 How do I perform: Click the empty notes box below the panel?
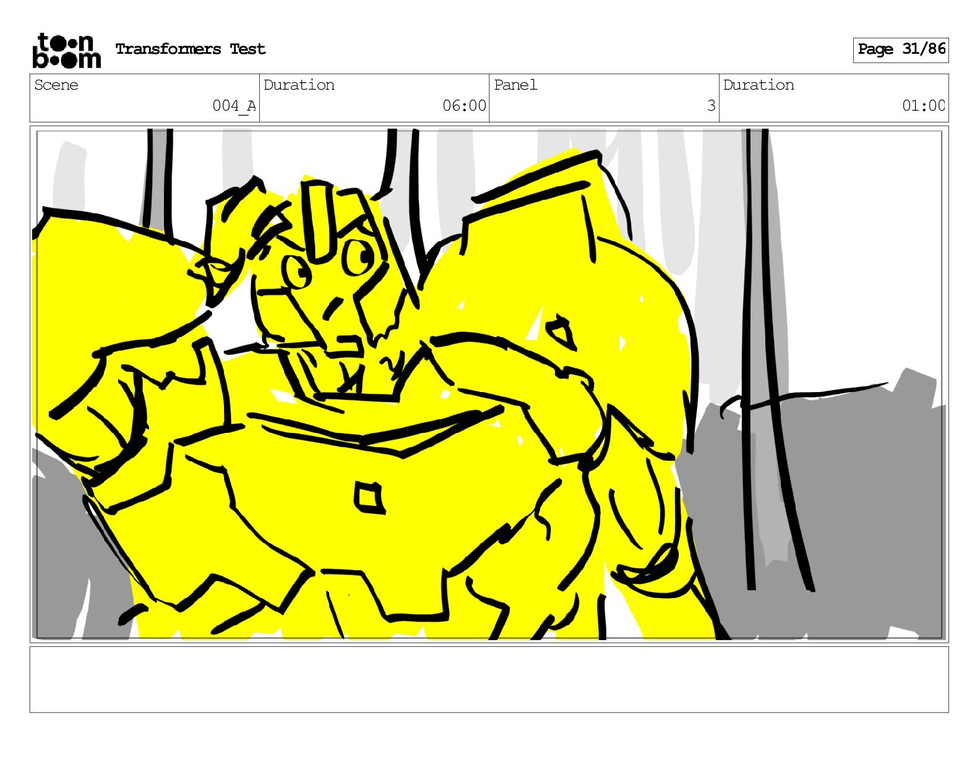[x=489, y=680]
